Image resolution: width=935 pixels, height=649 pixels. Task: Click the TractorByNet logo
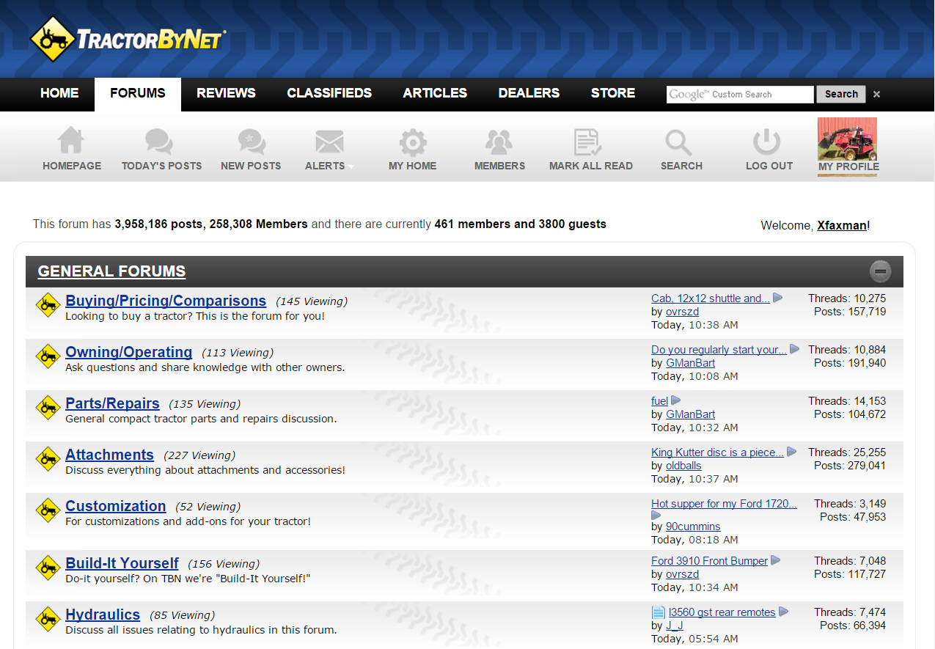click(128, 39)
